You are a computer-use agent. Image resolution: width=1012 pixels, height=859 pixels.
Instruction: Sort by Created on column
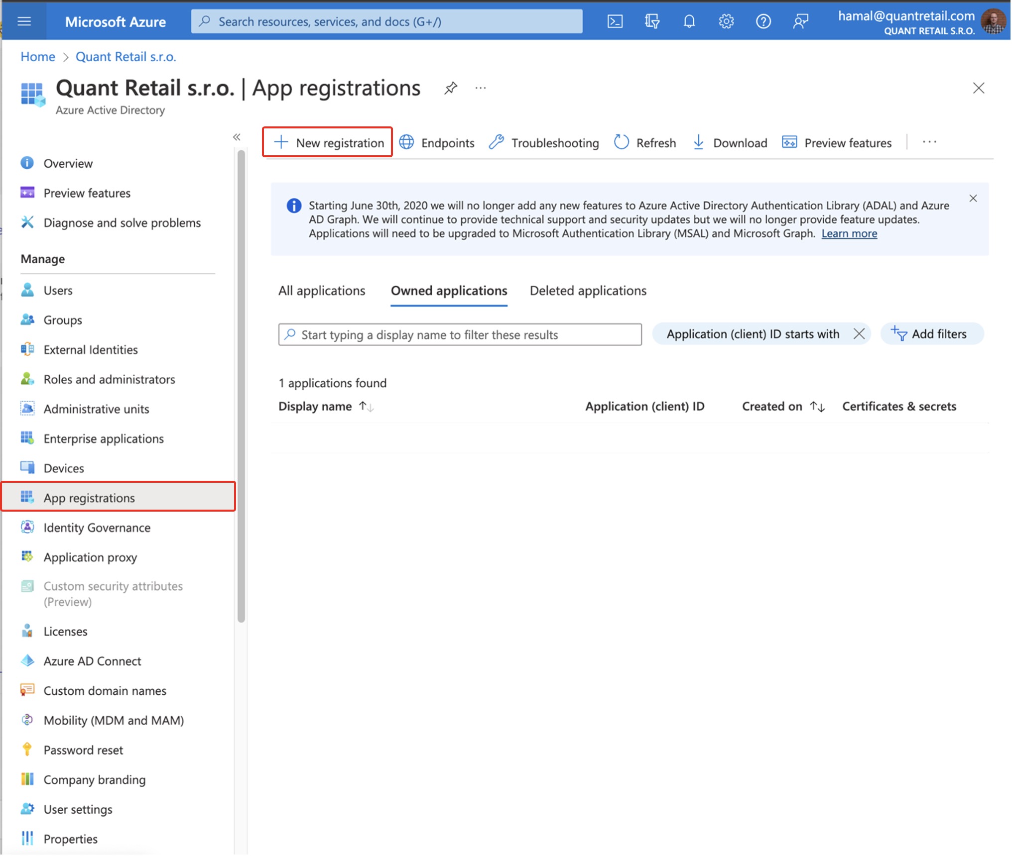(784, 407)
